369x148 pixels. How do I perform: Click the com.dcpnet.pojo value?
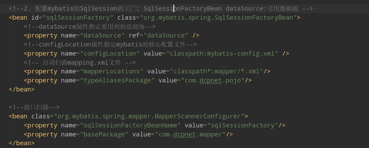tap(213, 80)
